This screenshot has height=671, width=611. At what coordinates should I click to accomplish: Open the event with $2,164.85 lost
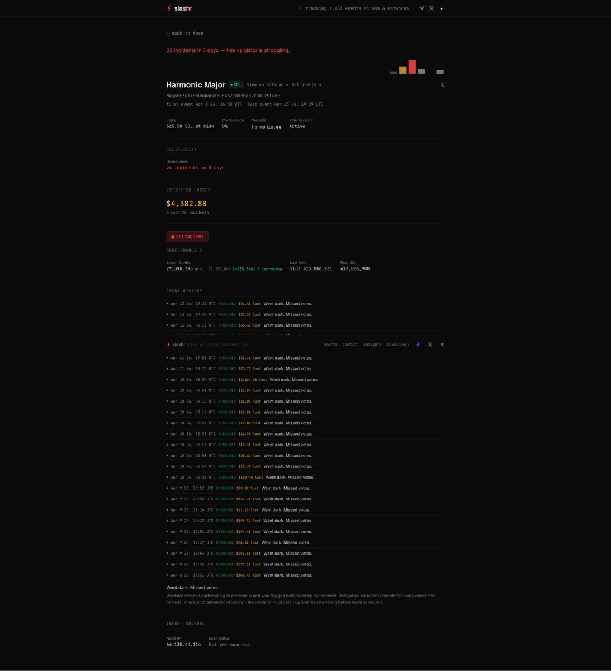click(306, 380)
